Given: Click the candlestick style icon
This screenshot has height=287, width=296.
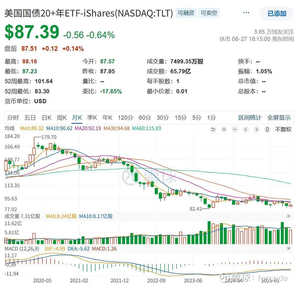Looking at the screenshot, I should coord(267,130).
